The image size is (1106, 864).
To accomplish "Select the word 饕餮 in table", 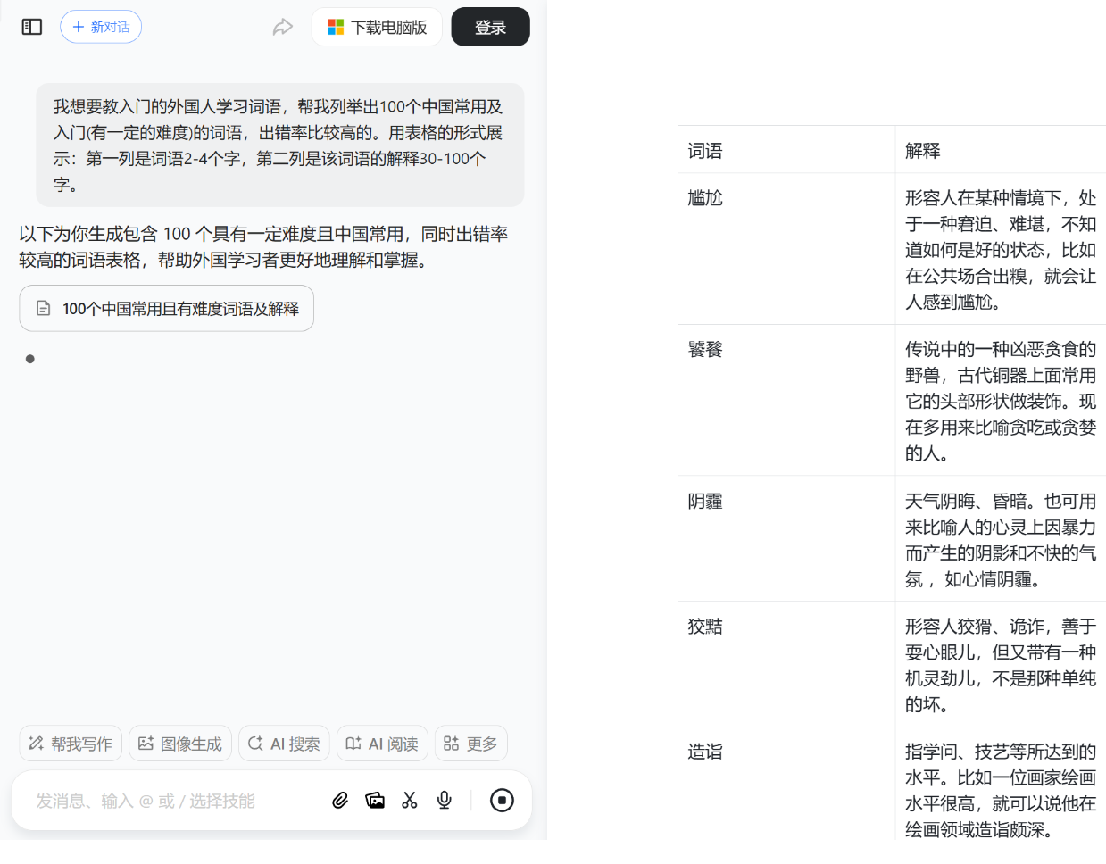I will point(705,349).
